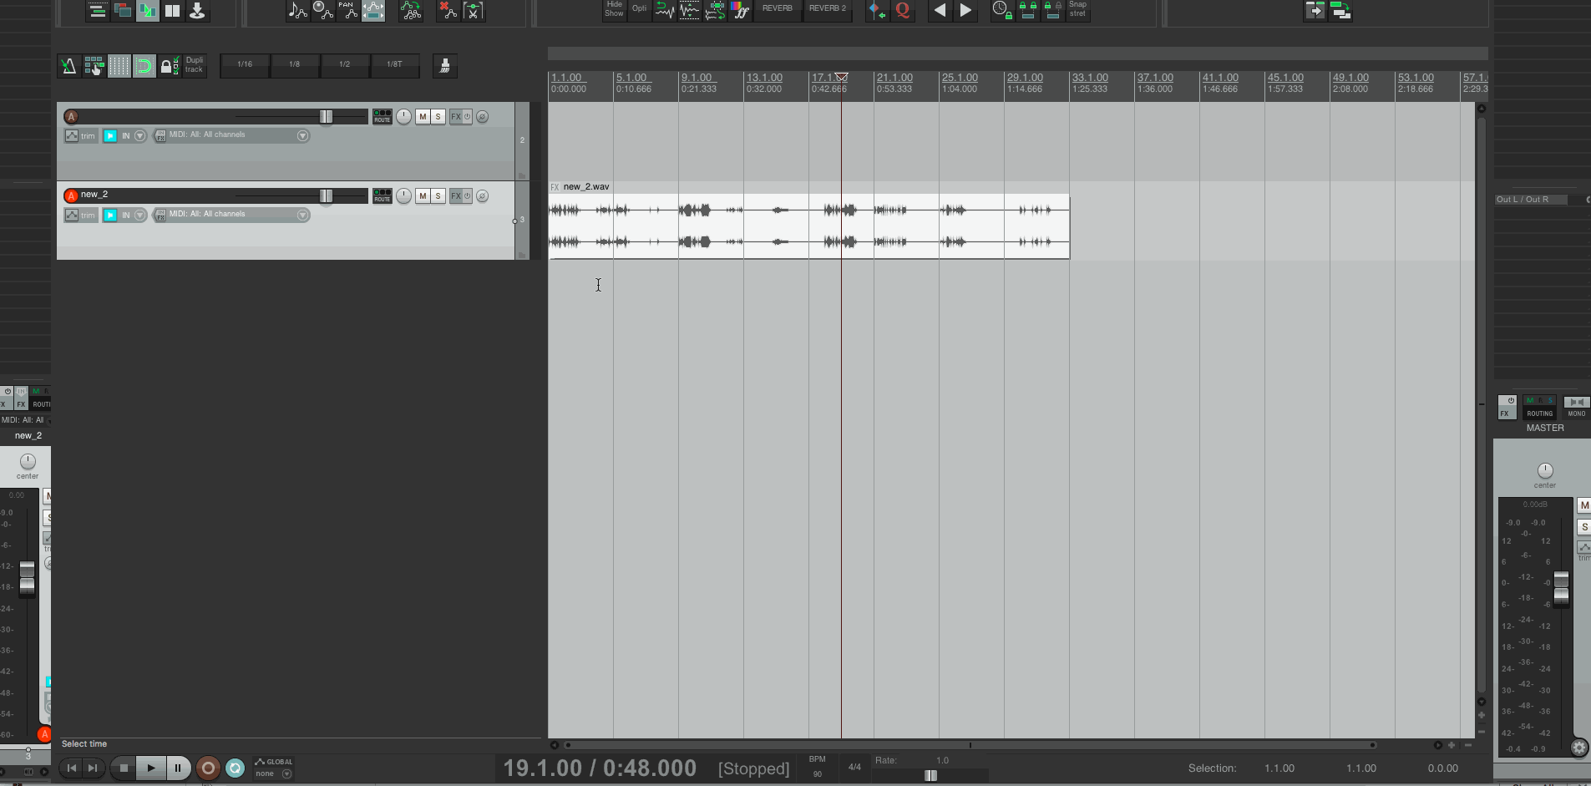
Task: Click the track grouping matrix icon
Action: coord(94,65)
